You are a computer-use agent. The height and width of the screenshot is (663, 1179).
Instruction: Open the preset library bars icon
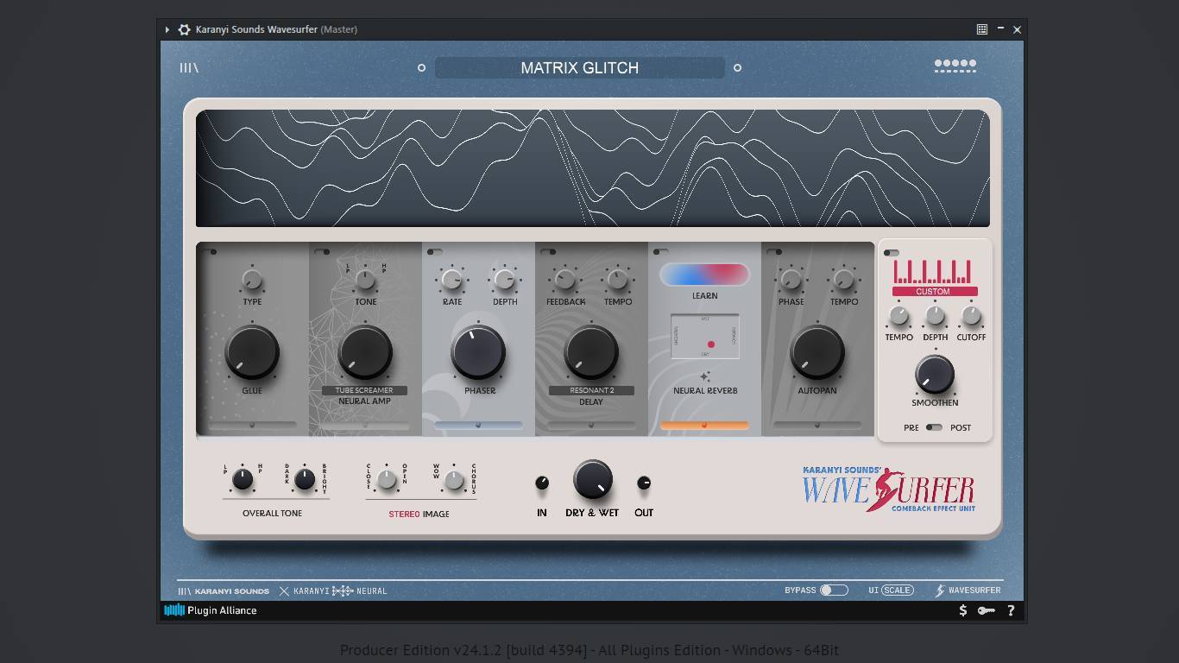pos(188,67)
